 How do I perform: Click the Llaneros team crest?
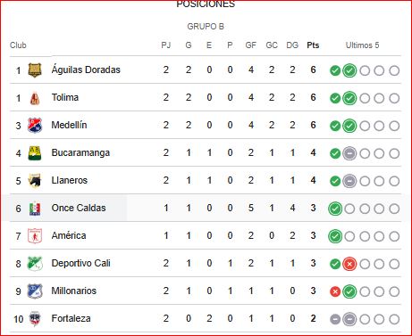point(35,181)
